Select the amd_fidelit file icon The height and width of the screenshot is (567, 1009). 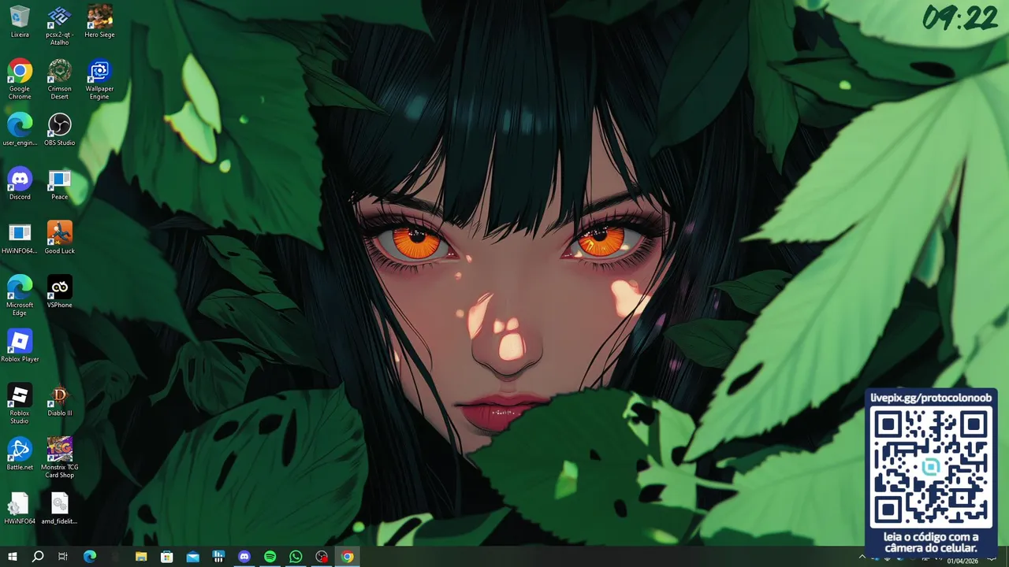[59, 508]
